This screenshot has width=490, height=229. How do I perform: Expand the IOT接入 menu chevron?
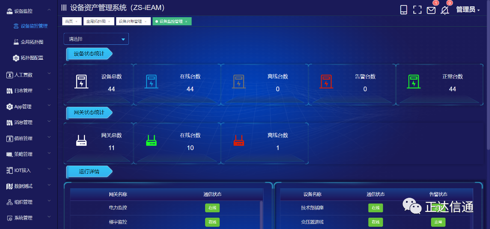49,169
